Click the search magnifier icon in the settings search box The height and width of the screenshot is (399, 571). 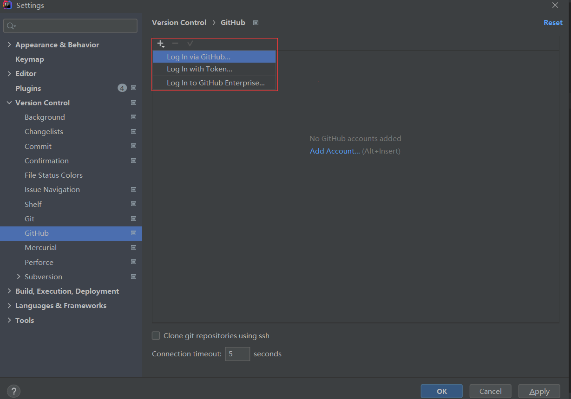11,26
